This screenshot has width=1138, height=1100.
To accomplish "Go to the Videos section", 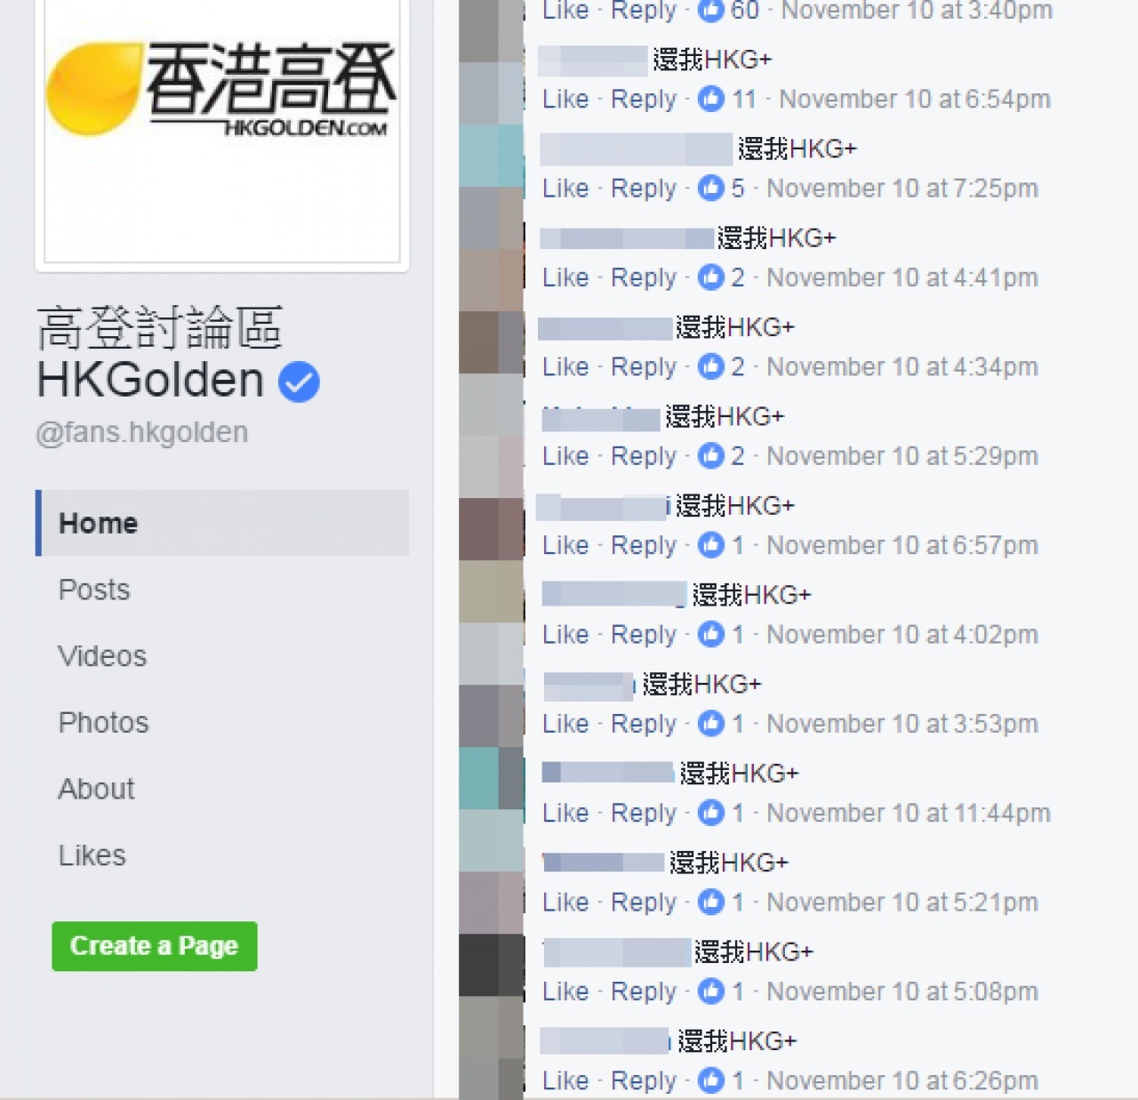I will [x=102, y=656].
